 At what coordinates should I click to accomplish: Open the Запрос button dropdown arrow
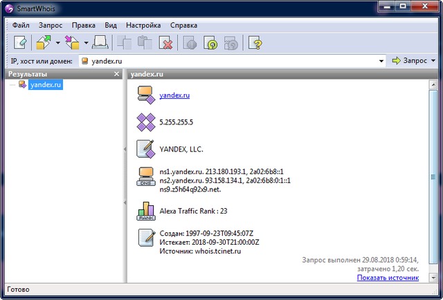[x=433, y=61]
